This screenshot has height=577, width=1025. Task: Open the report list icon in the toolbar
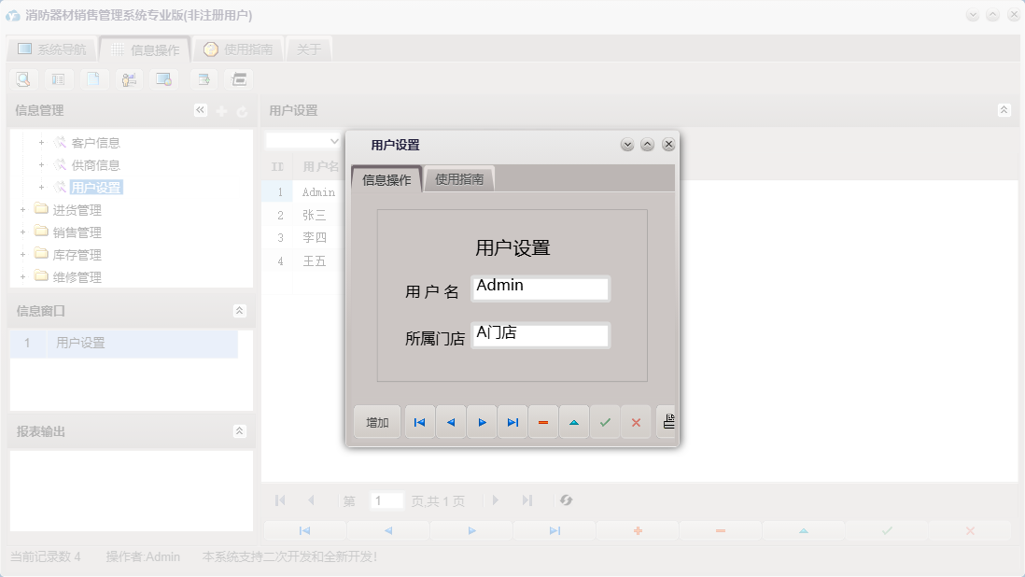pyautogui.click(x=59, y=79)
